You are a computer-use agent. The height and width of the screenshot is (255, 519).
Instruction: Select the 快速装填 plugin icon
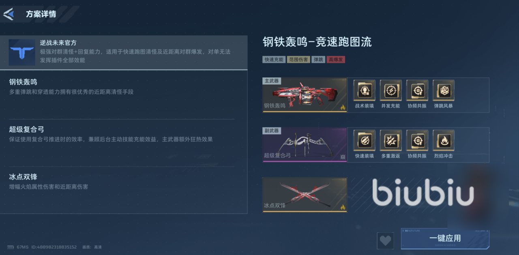click(364, 140)
